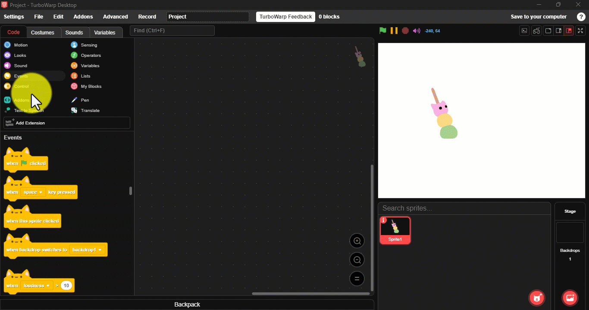Select the Translate extension category
This screenshot has height=310, width=589.
pos(85,110)
